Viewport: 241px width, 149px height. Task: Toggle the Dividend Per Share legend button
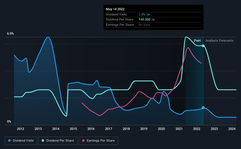pos(58,141)
